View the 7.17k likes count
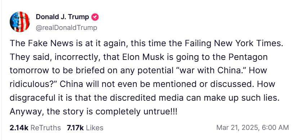Viewport: 295px width, 140px height. click(x=75, y=128)
